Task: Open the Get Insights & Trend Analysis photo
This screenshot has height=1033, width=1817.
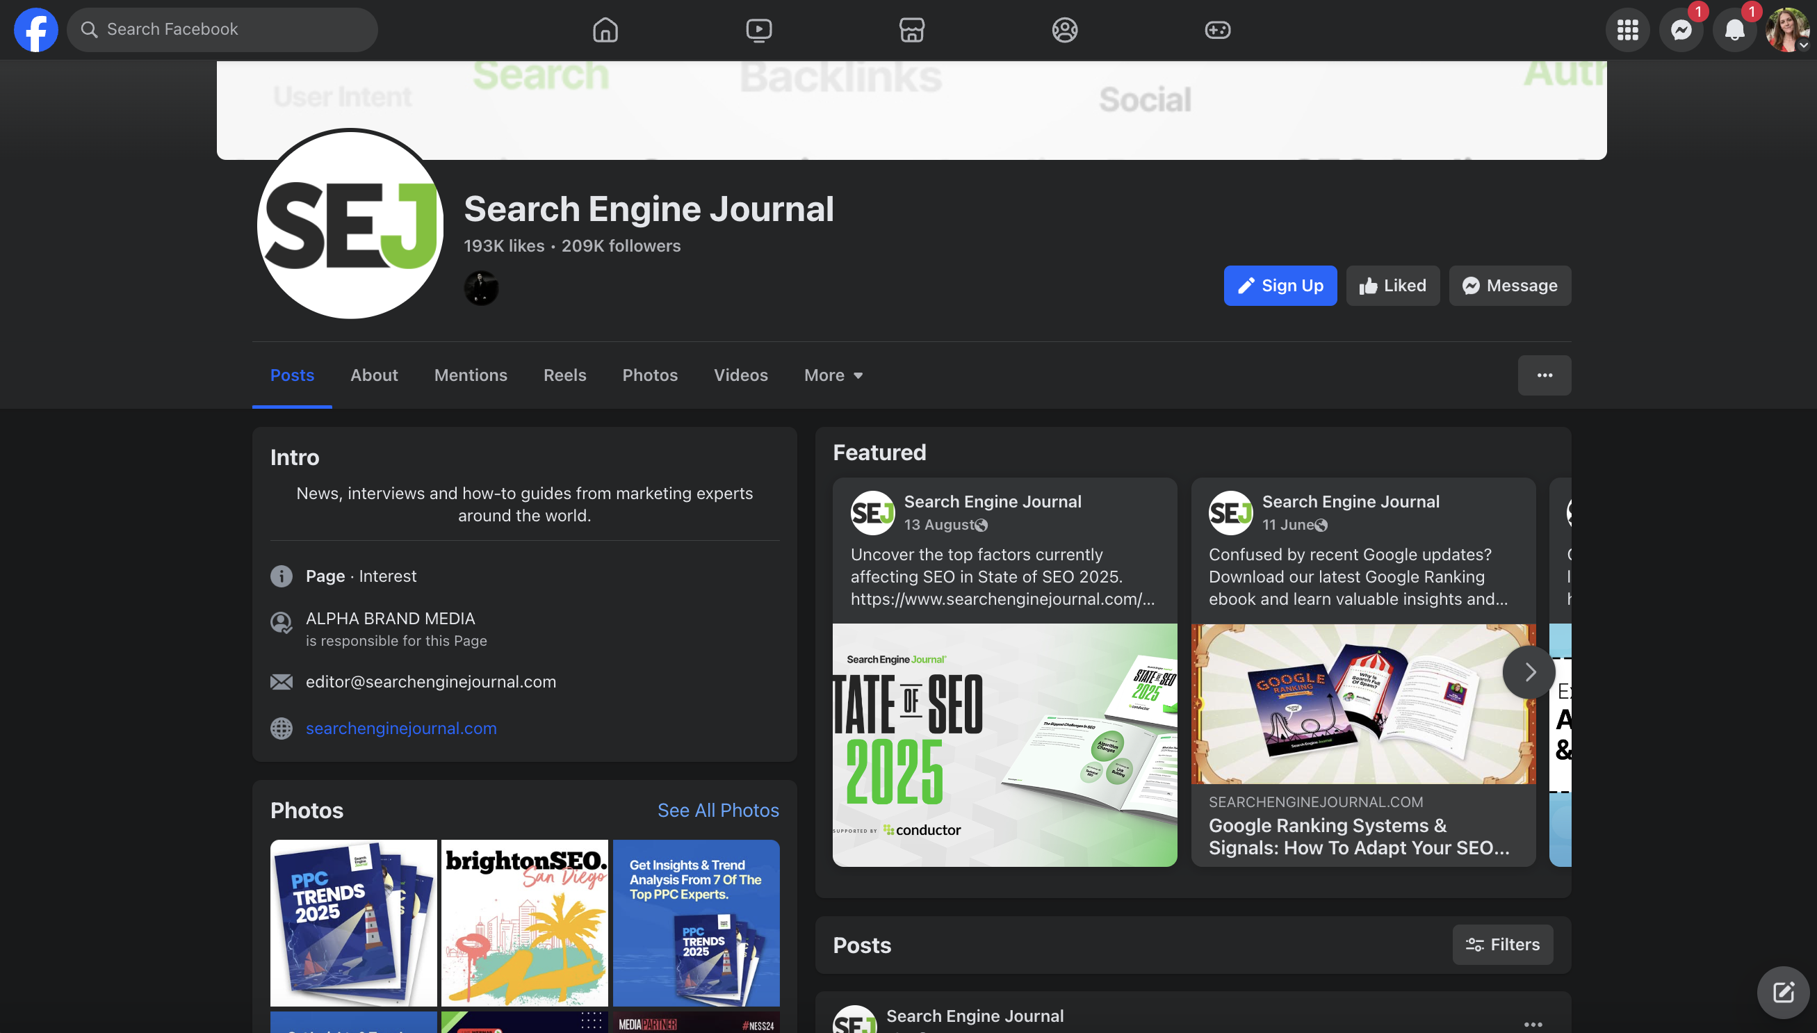Action: (696, 923)
